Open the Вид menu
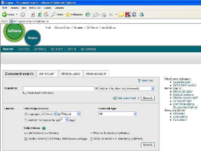Image resolution: width=201 pixels, height=151 pixels. tap(24, 8)
